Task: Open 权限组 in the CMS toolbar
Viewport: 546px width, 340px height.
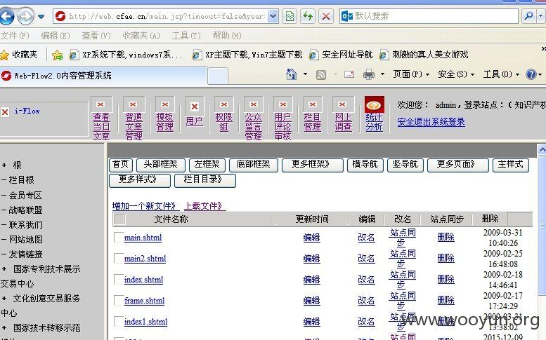Action: tap(224, 114)
